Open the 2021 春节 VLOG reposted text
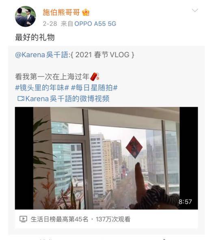This screenshot has width=210, height=240. [x=103, y=55]
